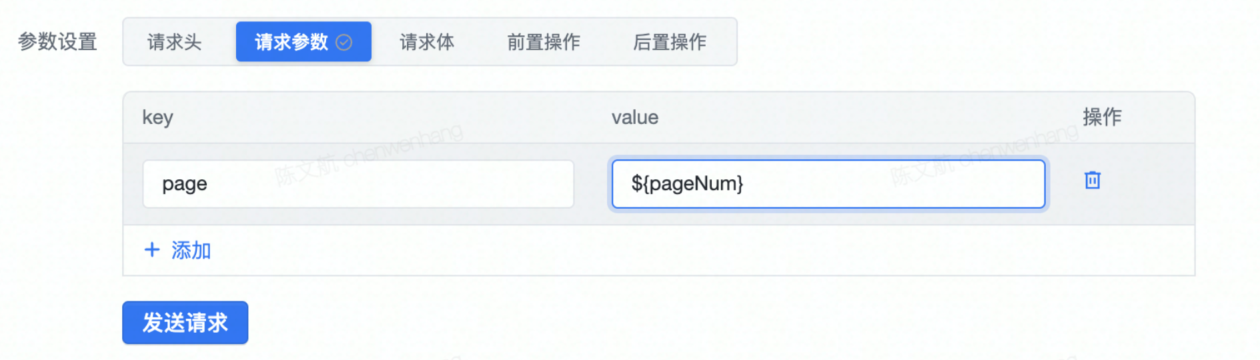Show the 后置操作 tab
The height and width of the screenshot is (360, 1260).
point(670,42)
